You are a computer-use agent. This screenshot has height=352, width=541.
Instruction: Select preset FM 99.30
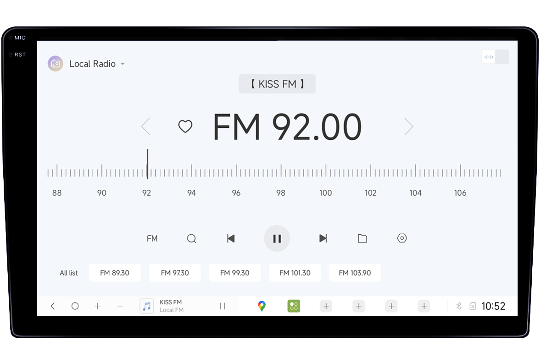[234, 273]
